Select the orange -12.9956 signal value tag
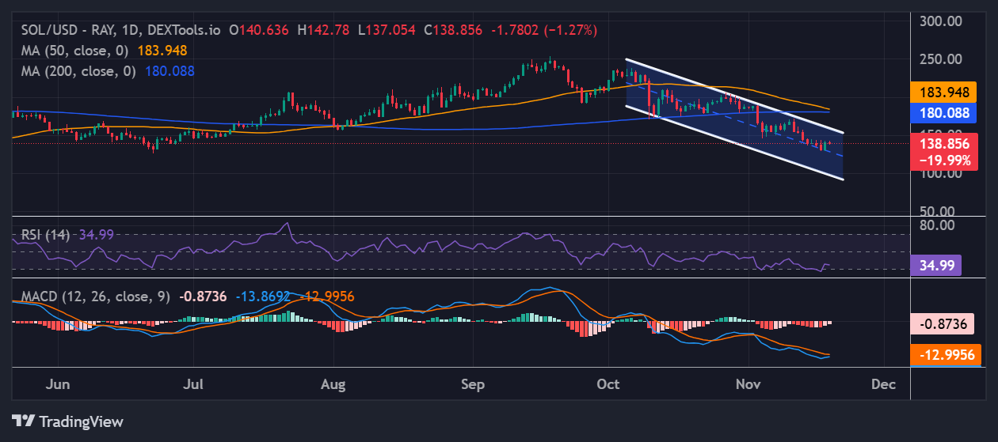 (946, 355)
